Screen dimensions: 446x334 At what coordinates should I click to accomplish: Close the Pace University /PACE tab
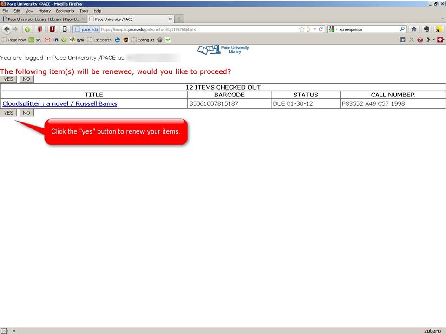(x=170, y=19)
